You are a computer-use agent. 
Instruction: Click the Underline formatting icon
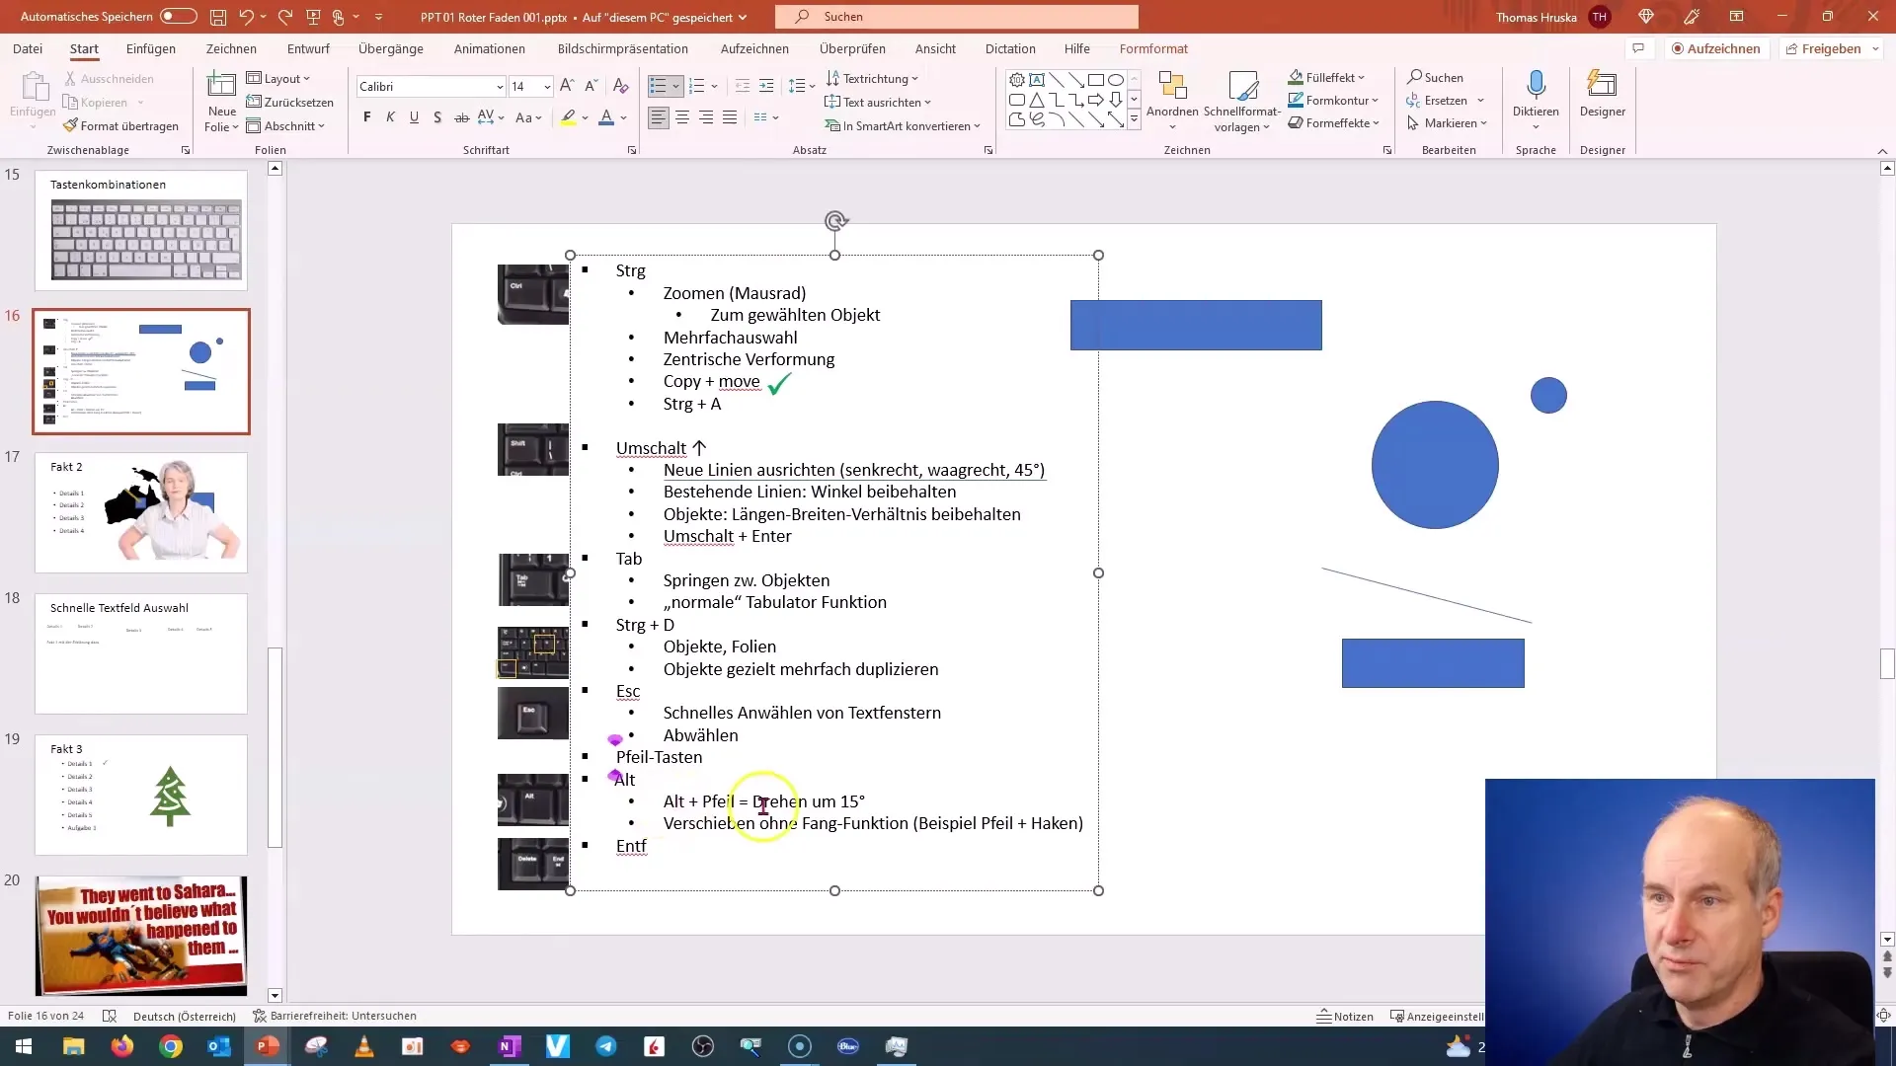pos(414,118)
